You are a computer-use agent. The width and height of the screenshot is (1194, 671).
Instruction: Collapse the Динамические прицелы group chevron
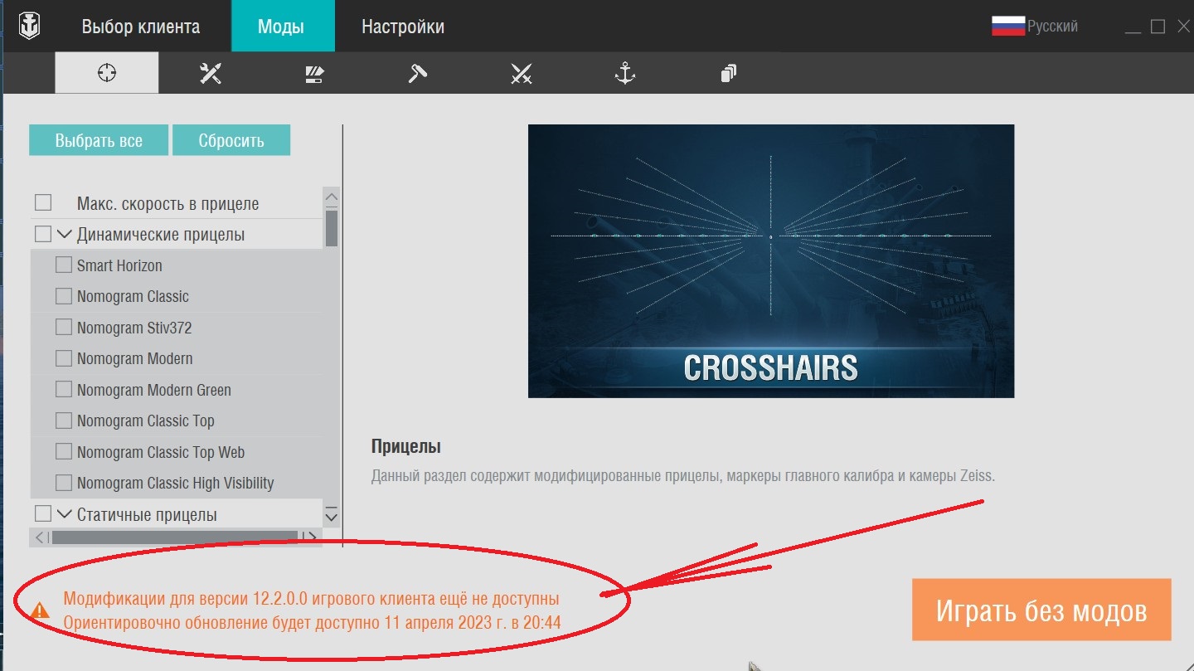(x=63, y=234)
